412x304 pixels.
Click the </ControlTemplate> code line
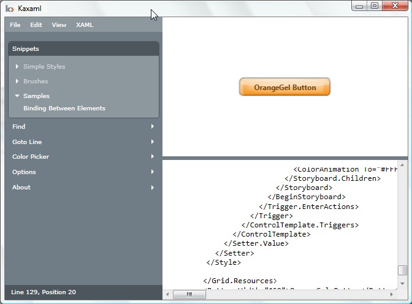tap(272, 234)
